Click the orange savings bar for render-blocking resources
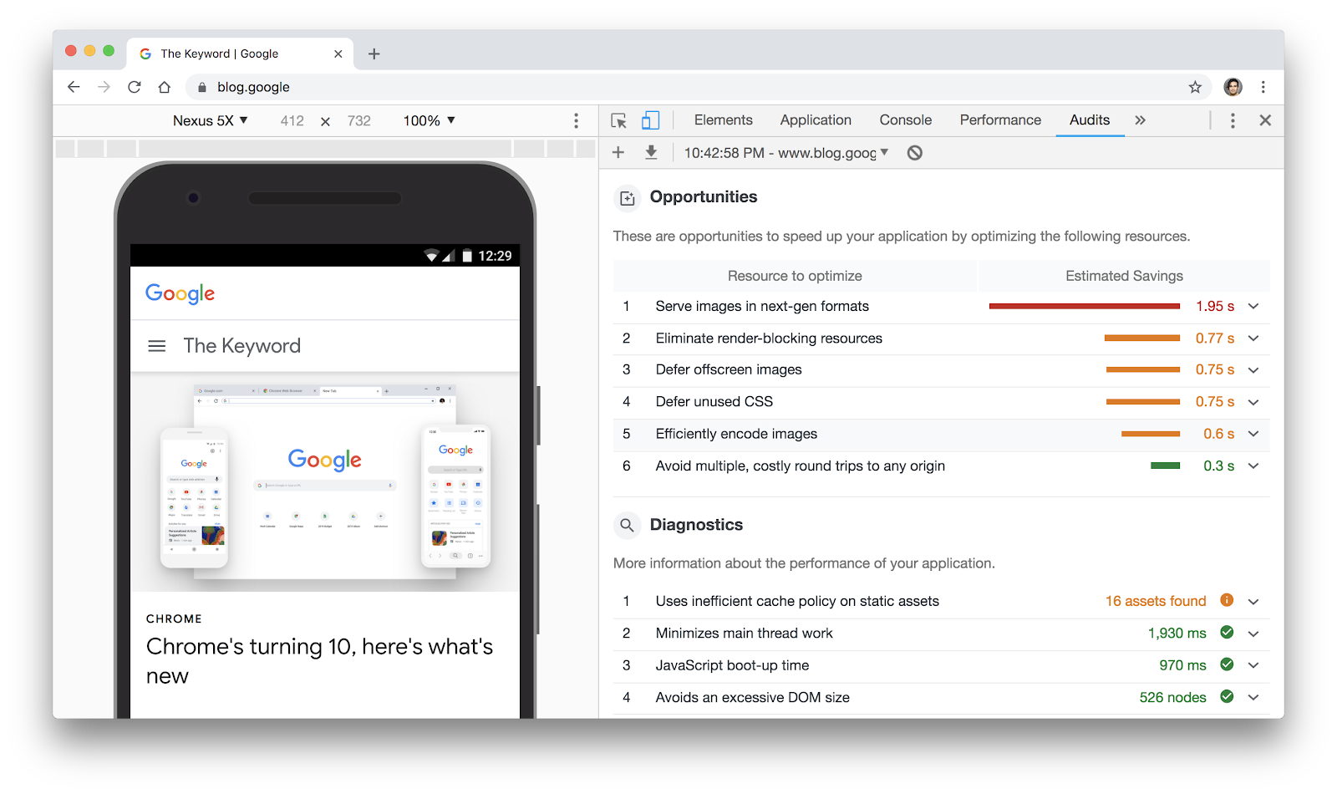Image resolution: width=1337 pixels, height=794 pixels. (x=1141, y=338)
